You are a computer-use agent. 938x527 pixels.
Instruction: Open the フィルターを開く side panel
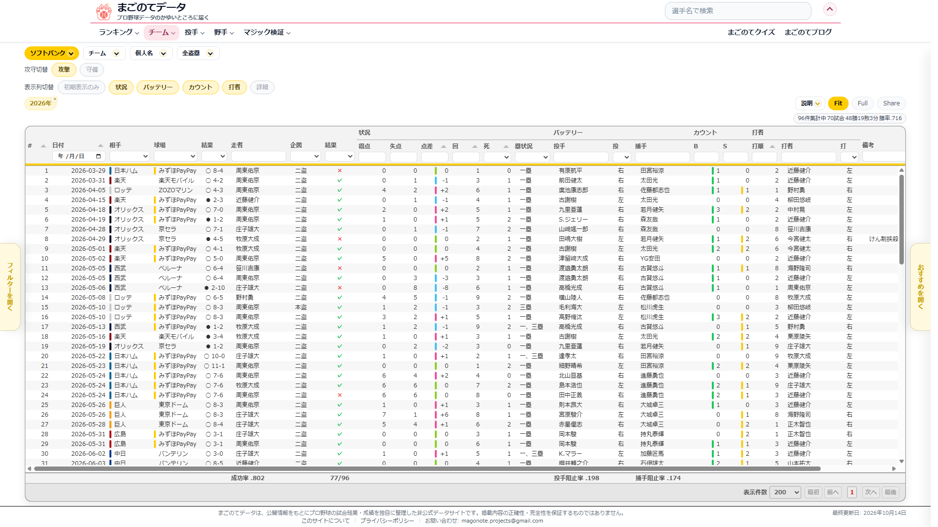(x=10, y=287)
